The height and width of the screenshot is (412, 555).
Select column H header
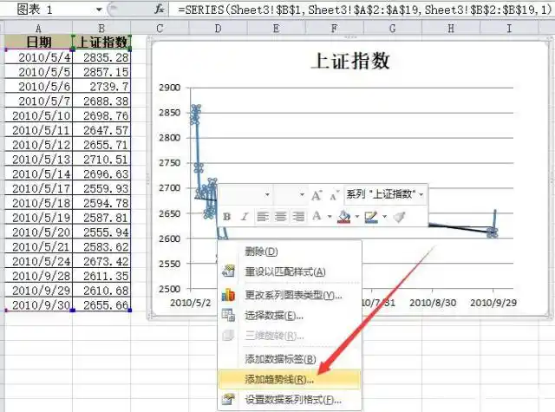point(451,28)
